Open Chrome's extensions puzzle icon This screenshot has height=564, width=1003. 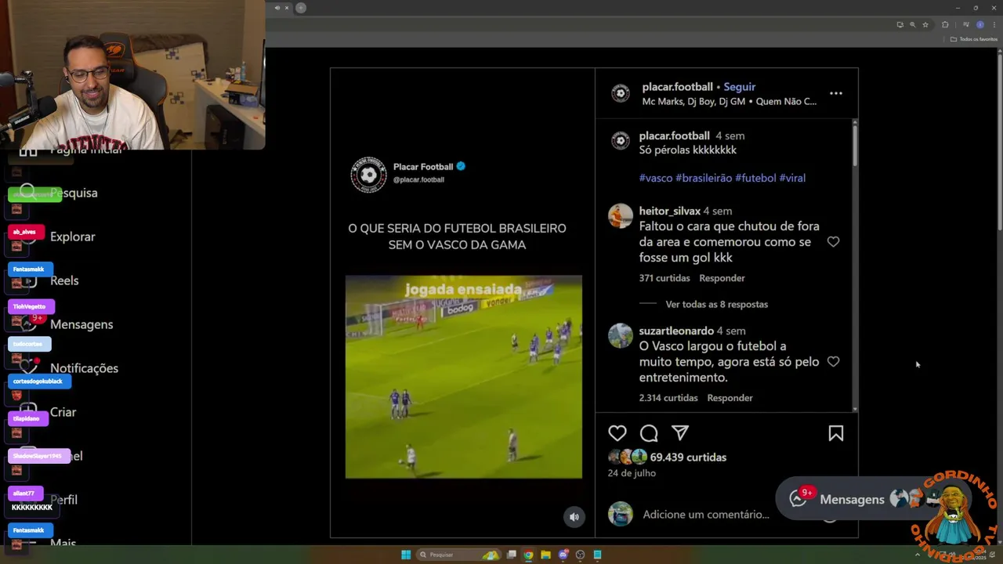945,24
